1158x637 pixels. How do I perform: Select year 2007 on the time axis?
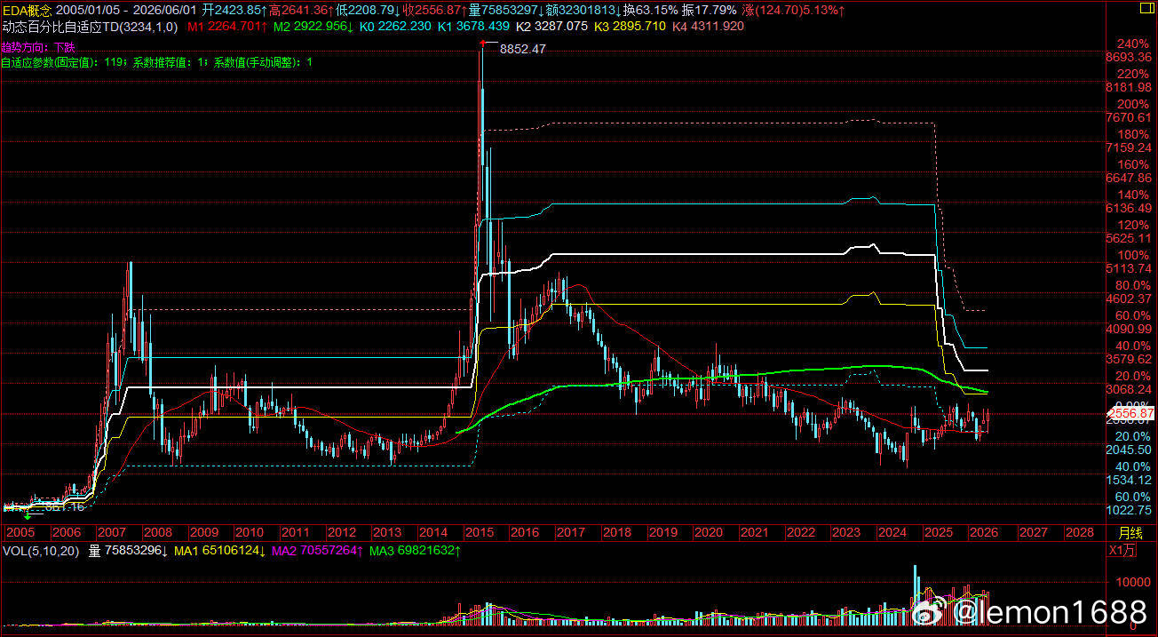tap(113, 533)
